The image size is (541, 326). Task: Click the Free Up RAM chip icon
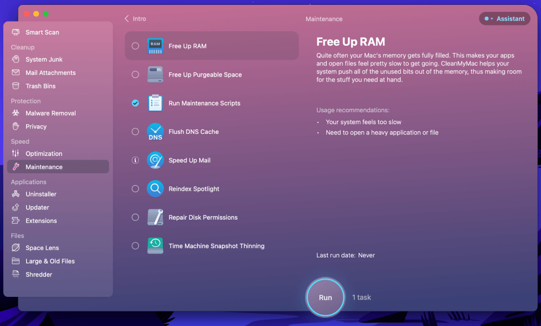(x=155, y=46)
